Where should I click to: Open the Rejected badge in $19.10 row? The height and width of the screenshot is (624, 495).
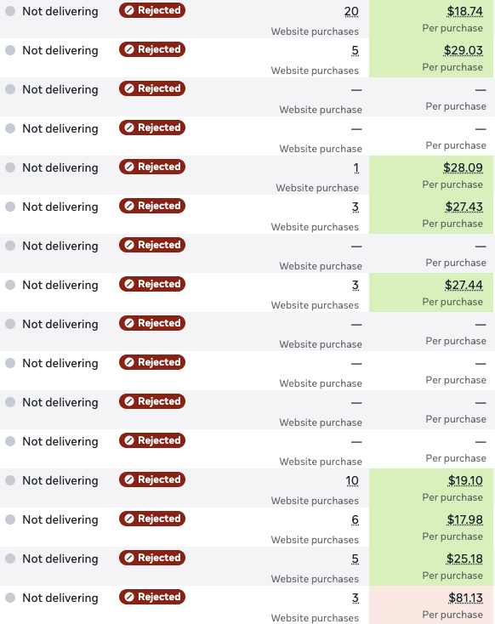(x=151, y=479)
